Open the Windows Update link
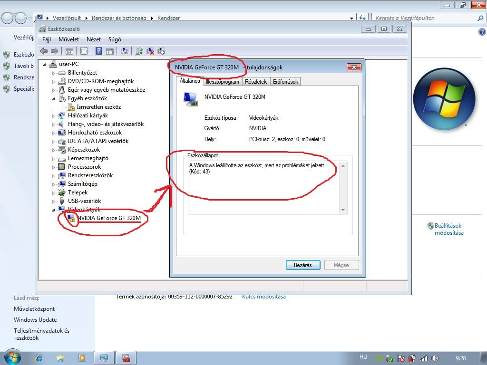The width and height of the screenshot is (487, 365). pos(35,320)
